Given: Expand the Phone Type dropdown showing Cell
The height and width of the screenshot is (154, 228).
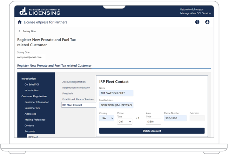Looking at the screenshot, I should [125, 122].
